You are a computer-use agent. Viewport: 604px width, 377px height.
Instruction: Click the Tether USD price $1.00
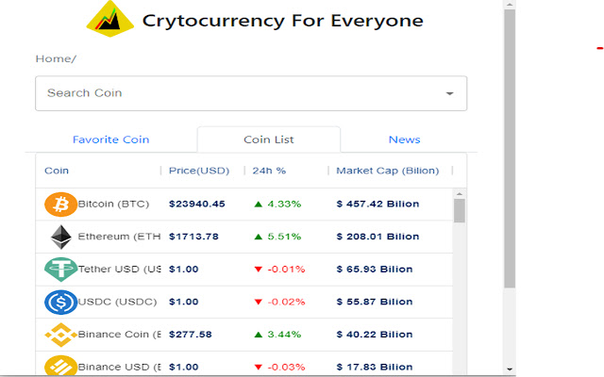tap(184, 269)
